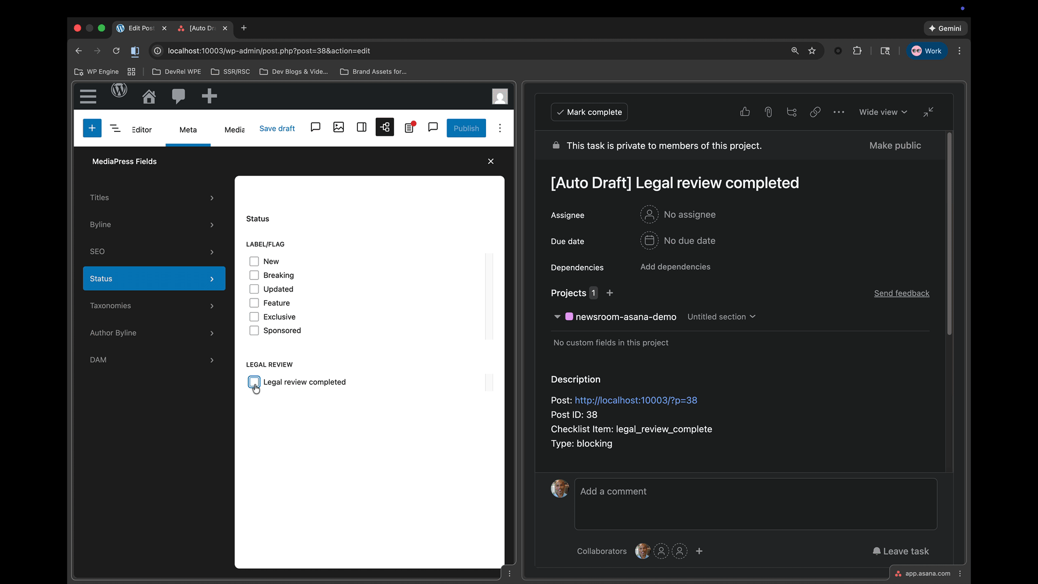Image resolution: width=1038 pixels, height=584 pixels.
Task: Click the checklist icon with red dot
Action: tap(410, 128)
